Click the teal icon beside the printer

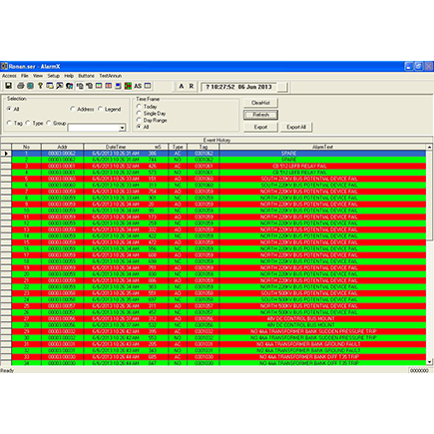[30, 86]
